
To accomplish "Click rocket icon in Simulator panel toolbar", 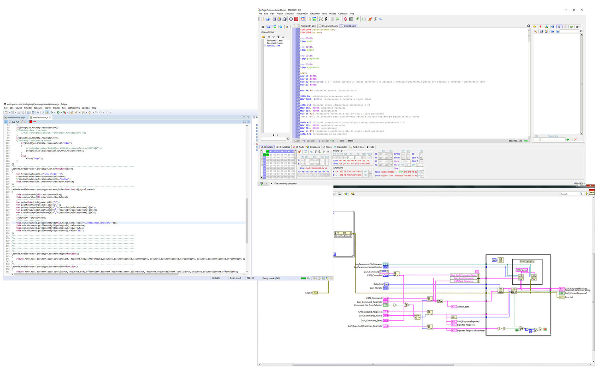I will [x=299, y=152].
